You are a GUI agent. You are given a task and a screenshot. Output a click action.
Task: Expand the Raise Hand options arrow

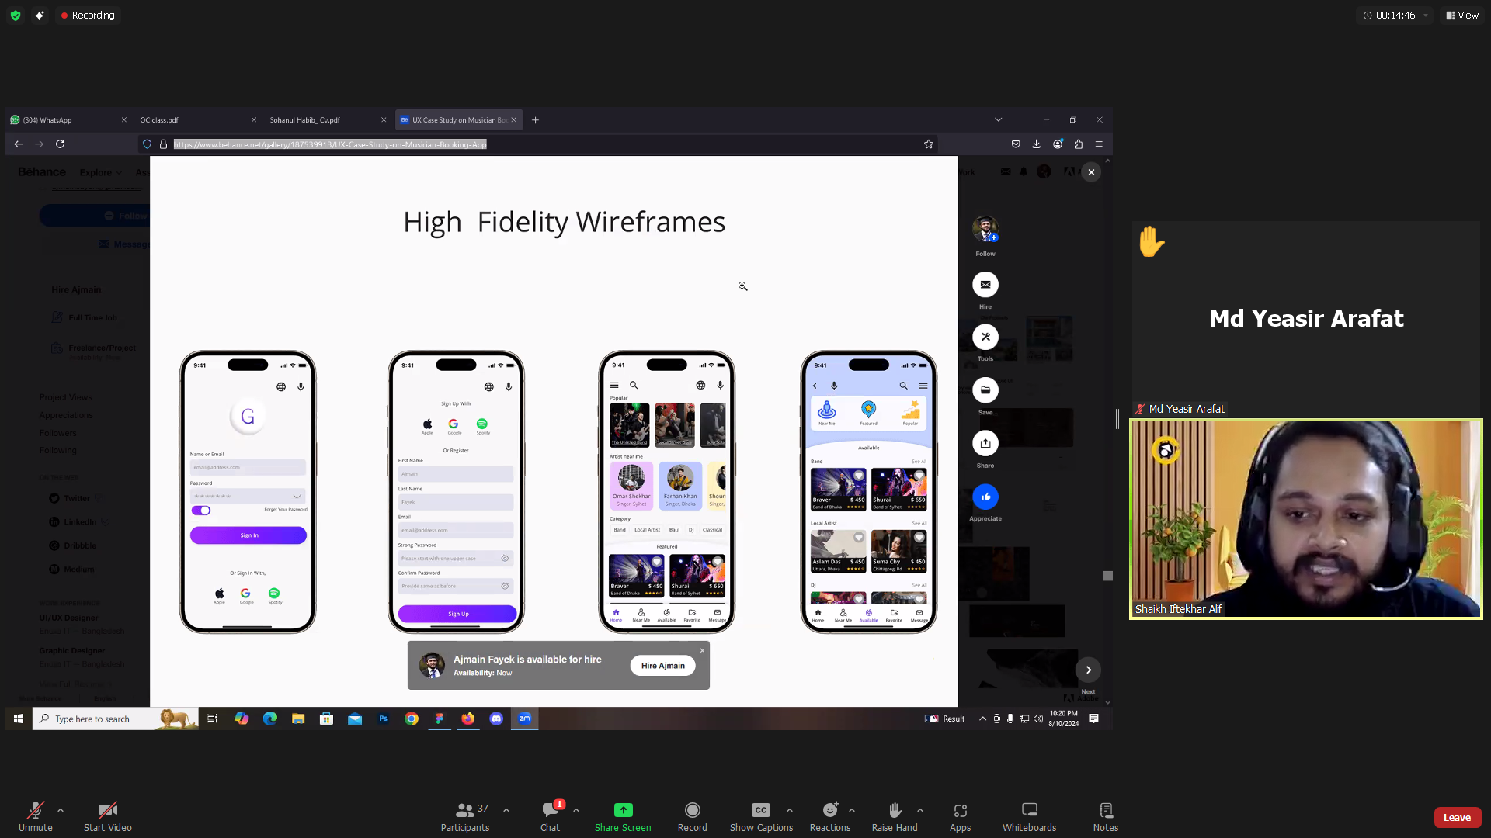tap(920, 810)
